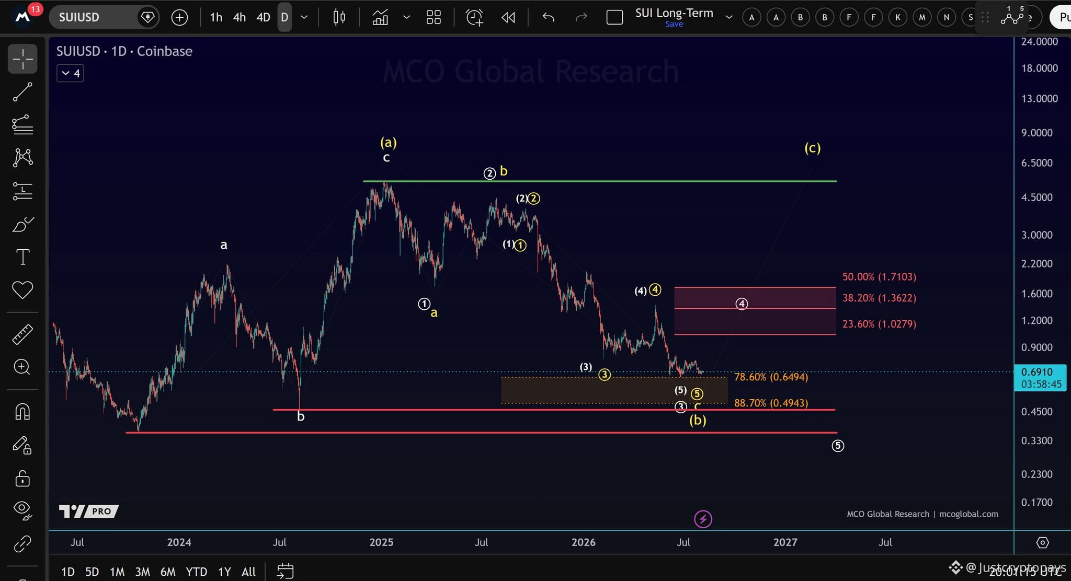1071x581 pixels.
Task: Click the K circle button in top bar
Action: pos(898,17)
